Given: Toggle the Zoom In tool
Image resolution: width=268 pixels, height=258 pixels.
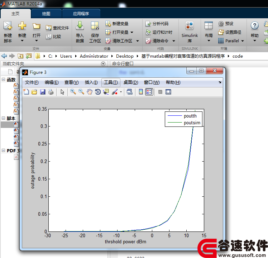Looking at the screenshot, I should click(73, 92).
